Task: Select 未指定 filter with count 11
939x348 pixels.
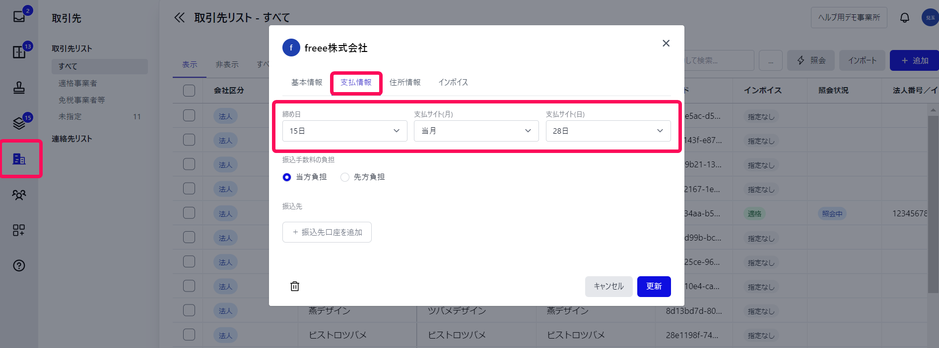Action: coord(100,117)
